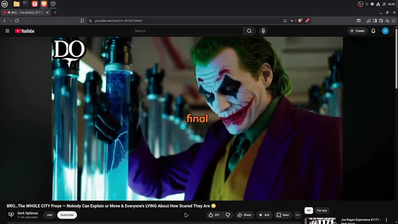Share this video

pyautogui.click(x=244, y=215)
